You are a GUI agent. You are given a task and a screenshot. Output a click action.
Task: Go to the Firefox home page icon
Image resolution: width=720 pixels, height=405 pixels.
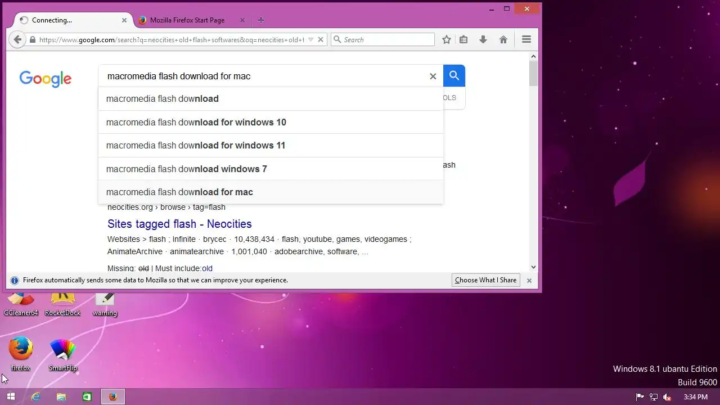click(x=503, y=39)
